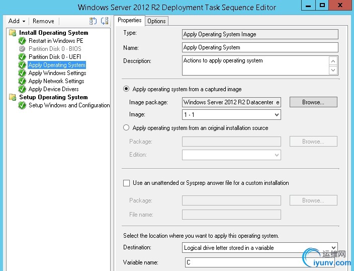This screenshot has width=354, height=271.
Task: Click the expand-all steps toolbar icon
Action: (x=93, y=21)
